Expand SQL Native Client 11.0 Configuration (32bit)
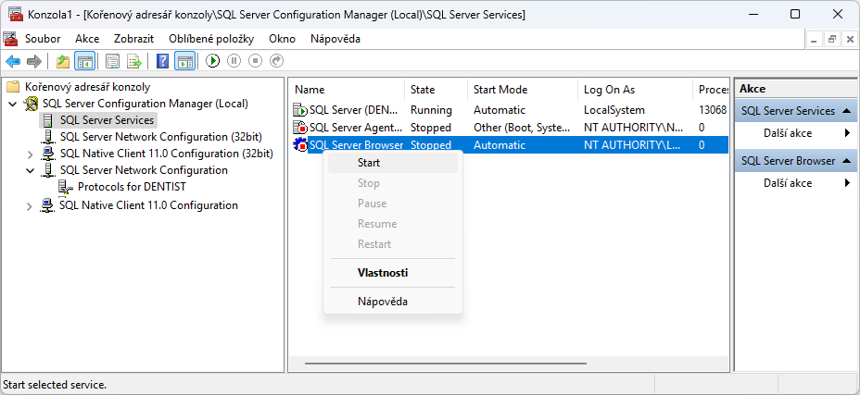 coord(31,154)
